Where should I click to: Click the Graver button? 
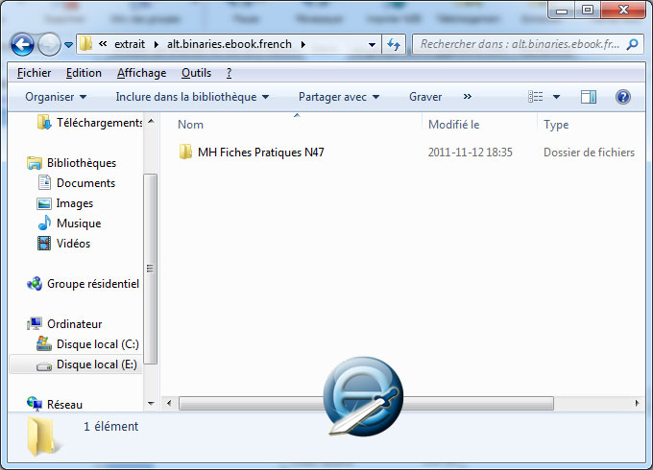tap(425, 97)
